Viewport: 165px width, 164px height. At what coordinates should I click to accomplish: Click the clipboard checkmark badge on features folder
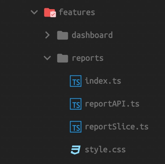click(53, 14)
